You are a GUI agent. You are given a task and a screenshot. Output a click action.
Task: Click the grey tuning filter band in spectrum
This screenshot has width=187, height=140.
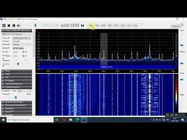tap(104, 49)
